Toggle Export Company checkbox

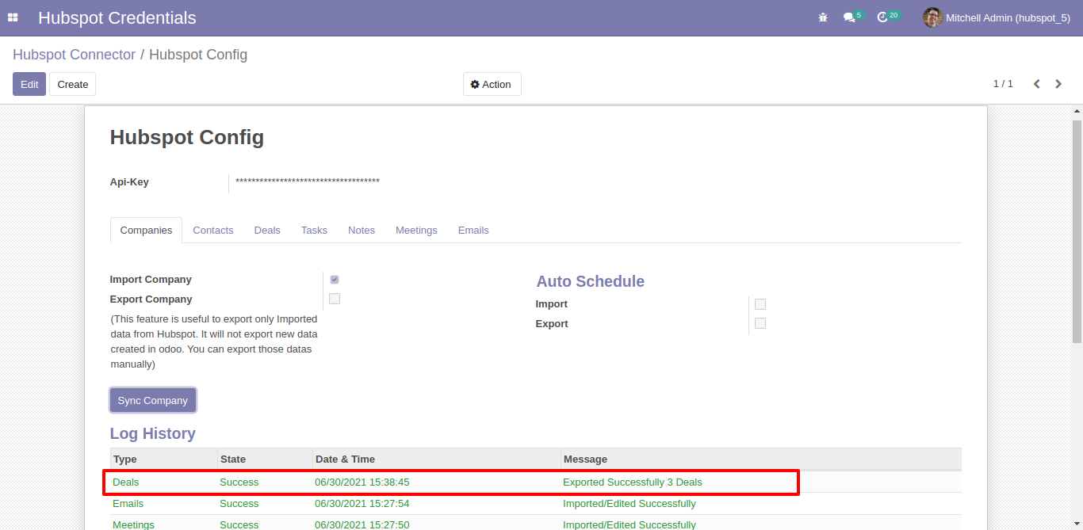pos(335,299)
